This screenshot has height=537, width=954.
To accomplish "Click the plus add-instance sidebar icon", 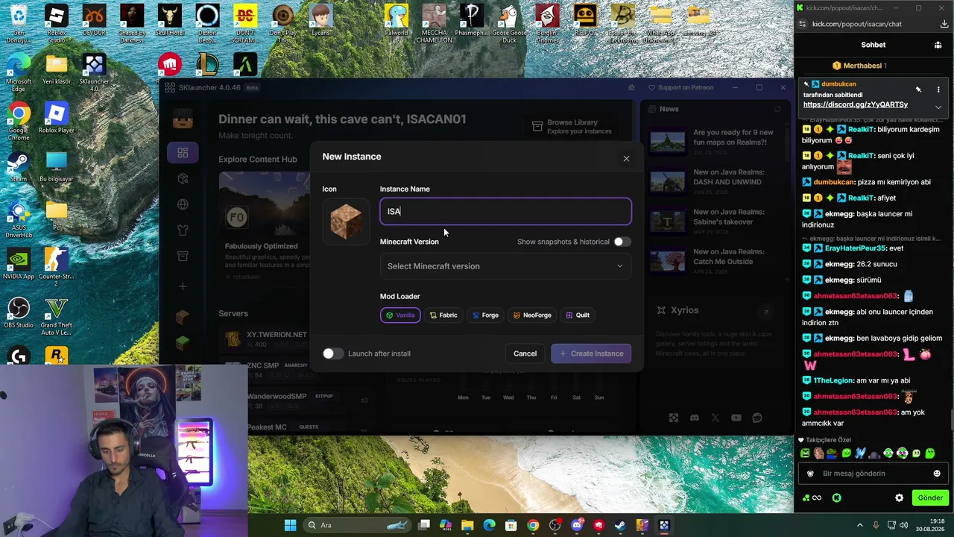I will pos(183,286).
